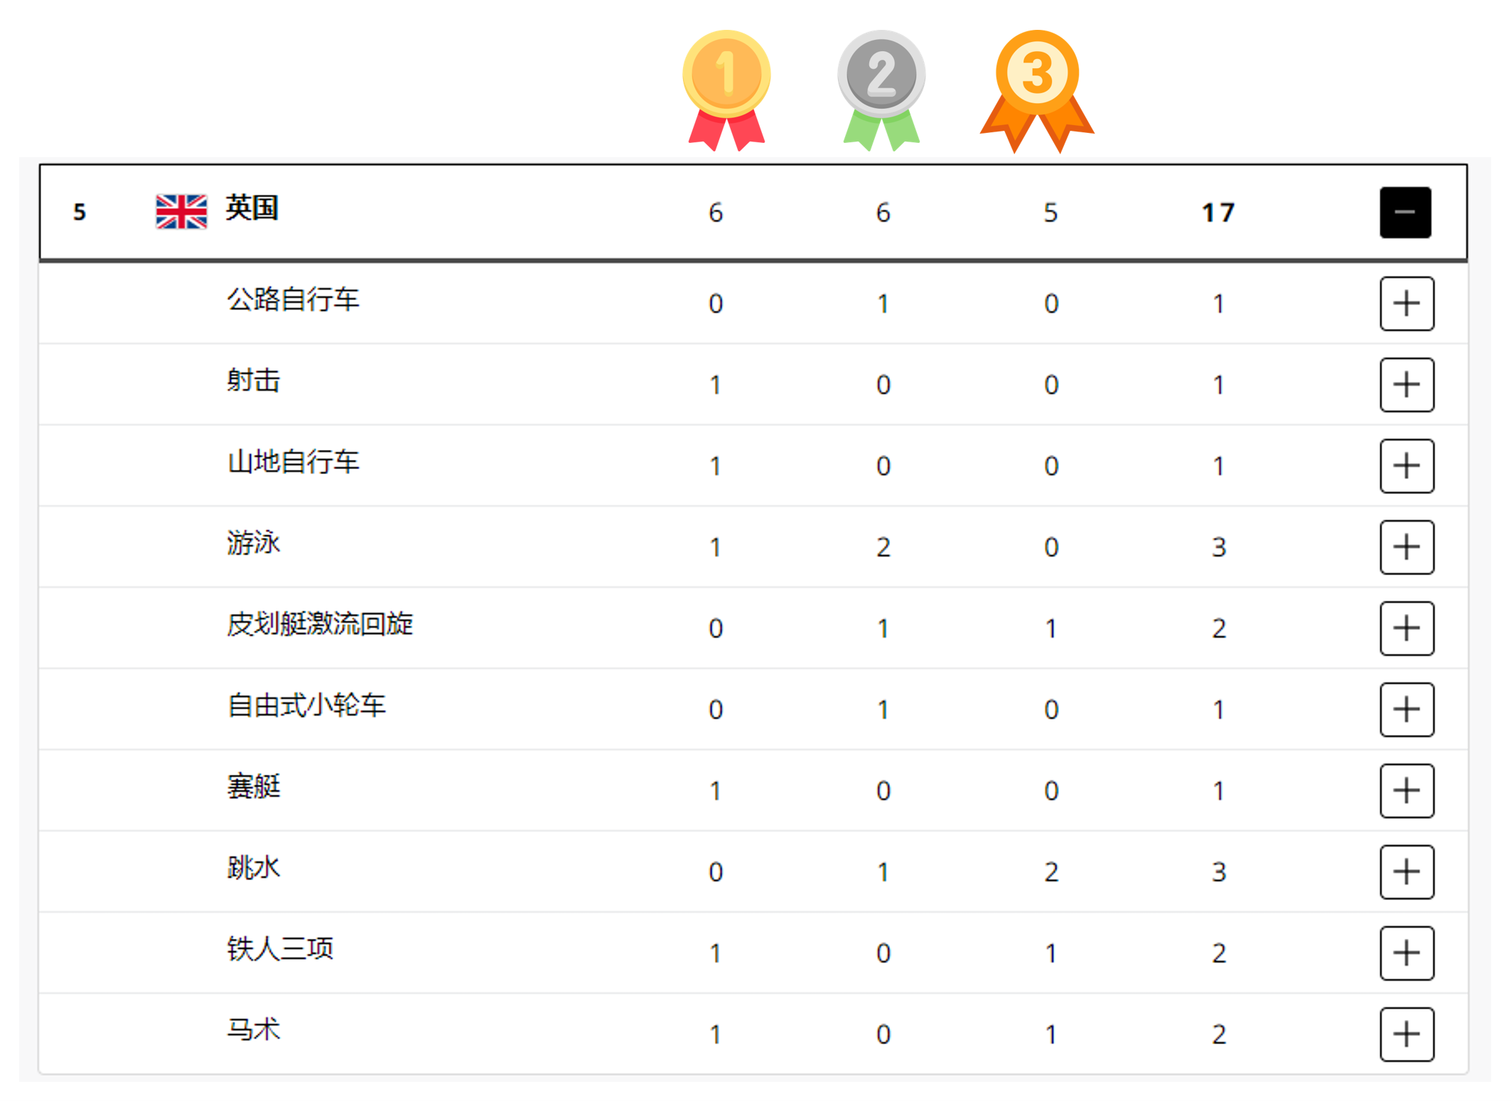The height and width of the screenshot is (1101, 1511).
Task: Expand the 皮划艇激流回旋 row
Action: coord(1407,628)
